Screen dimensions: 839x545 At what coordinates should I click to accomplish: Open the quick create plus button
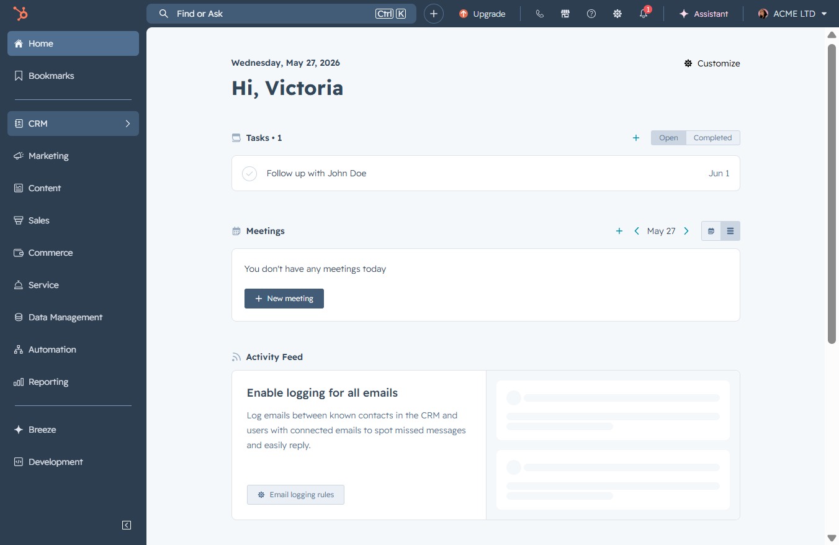coord(434,14)
